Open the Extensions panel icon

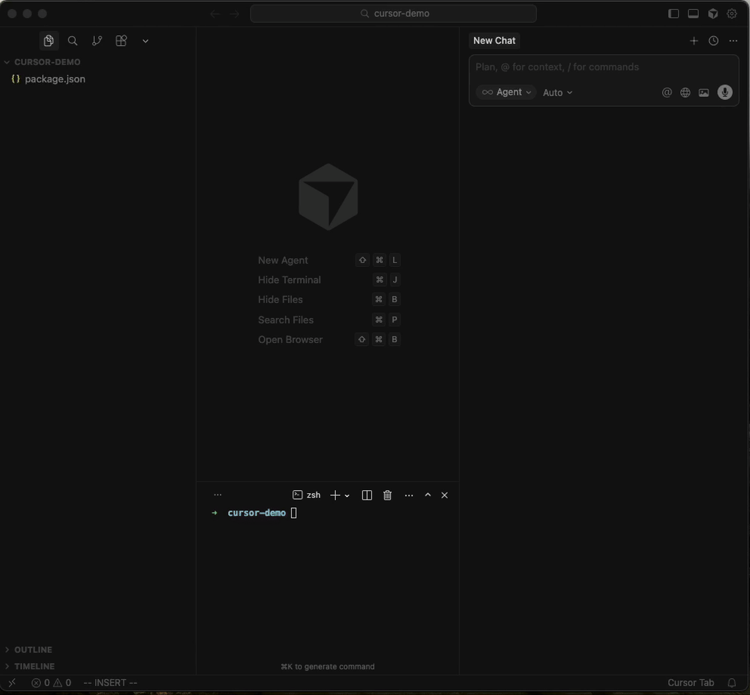(121, 41)
